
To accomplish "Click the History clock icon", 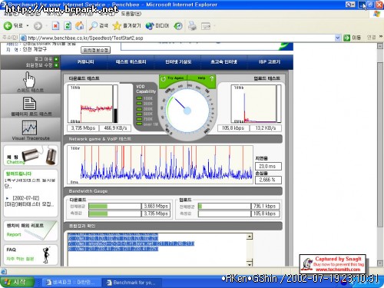I will [178, 26].
